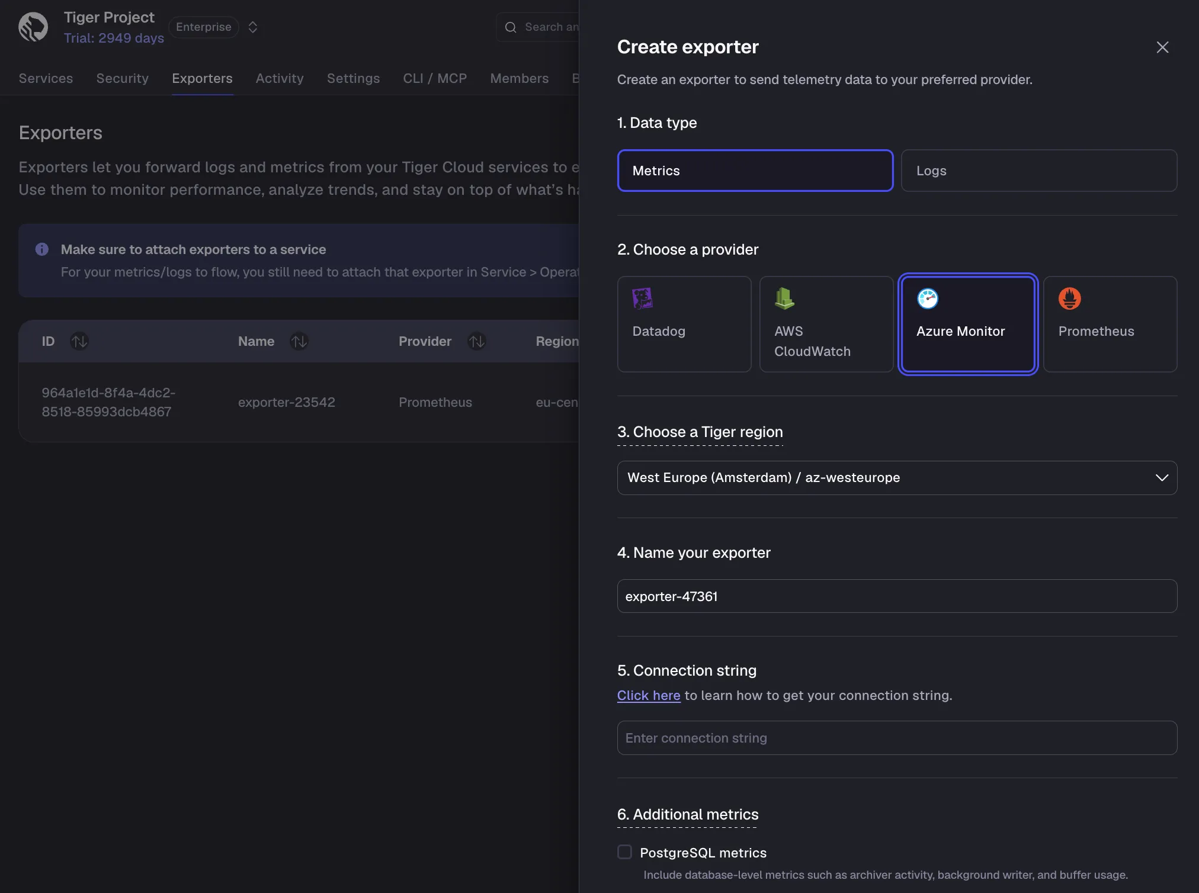Click the Enterprise plan badge
This screenshot has width=1199, height=893.
pos(203,27)
